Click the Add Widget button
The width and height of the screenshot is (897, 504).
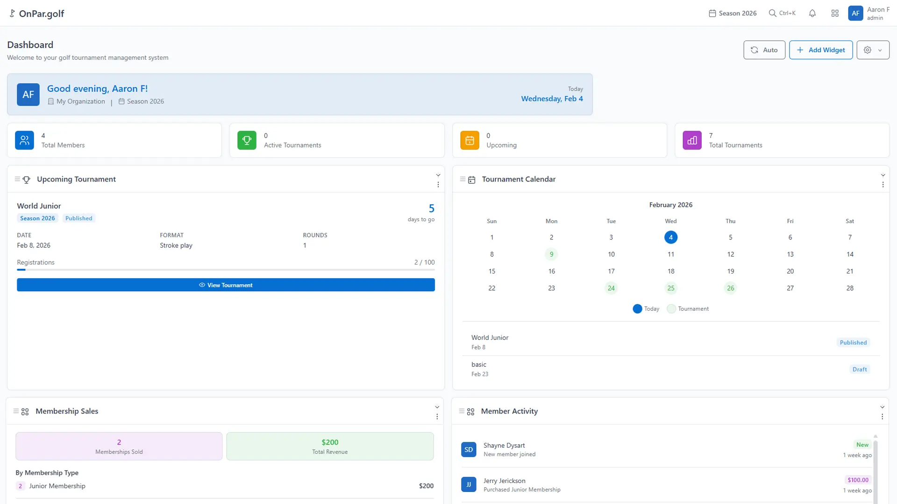tap(820, 50)
